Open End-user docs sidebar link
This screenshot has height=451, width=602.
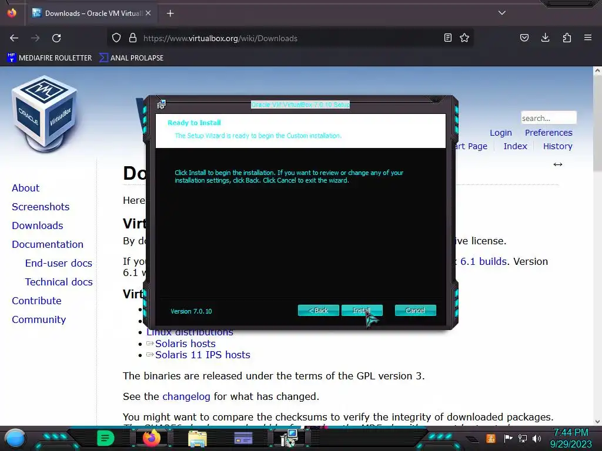59,263
